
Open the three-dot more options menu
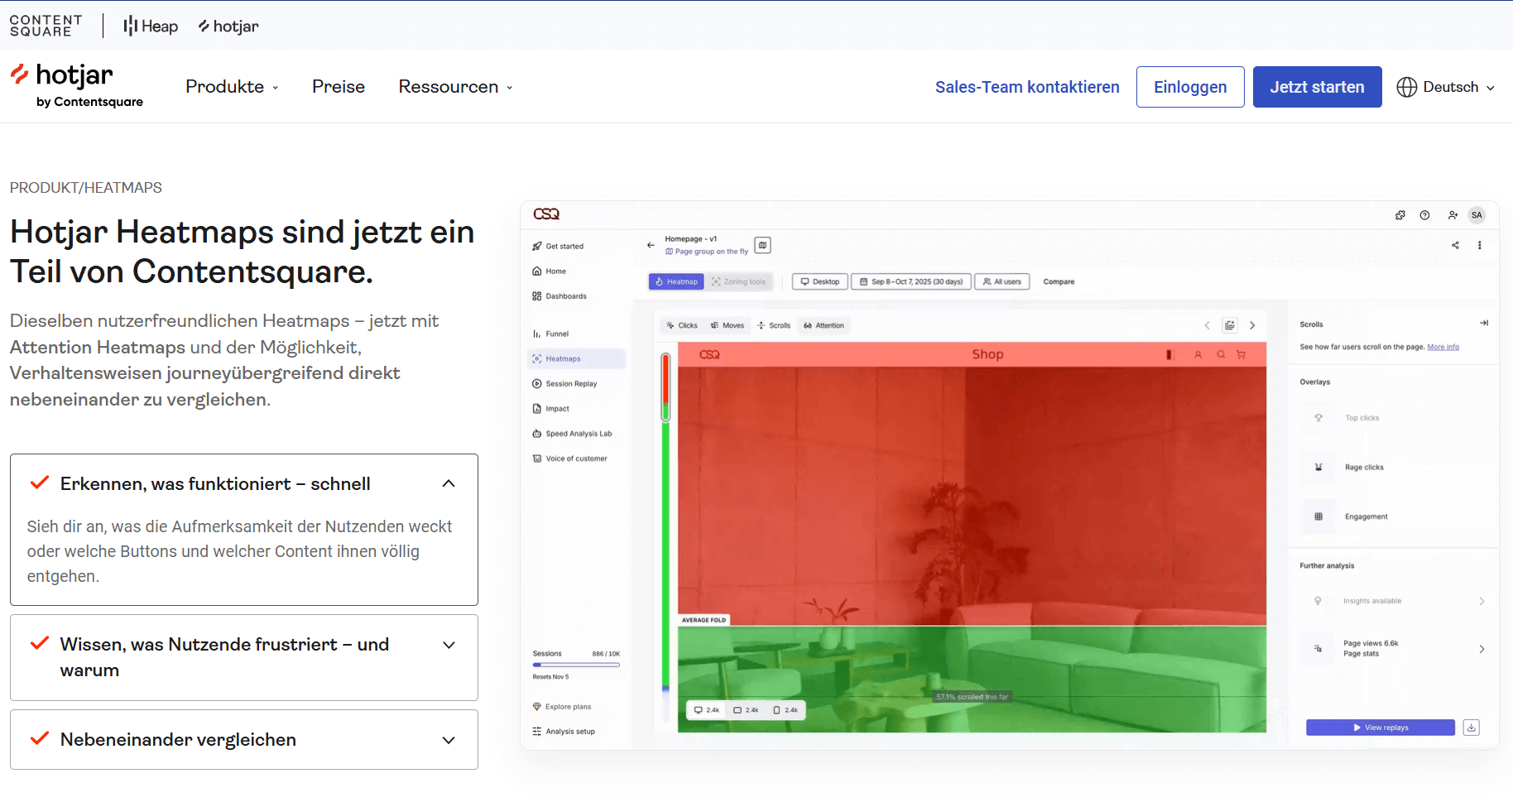tap(1480, 245)
